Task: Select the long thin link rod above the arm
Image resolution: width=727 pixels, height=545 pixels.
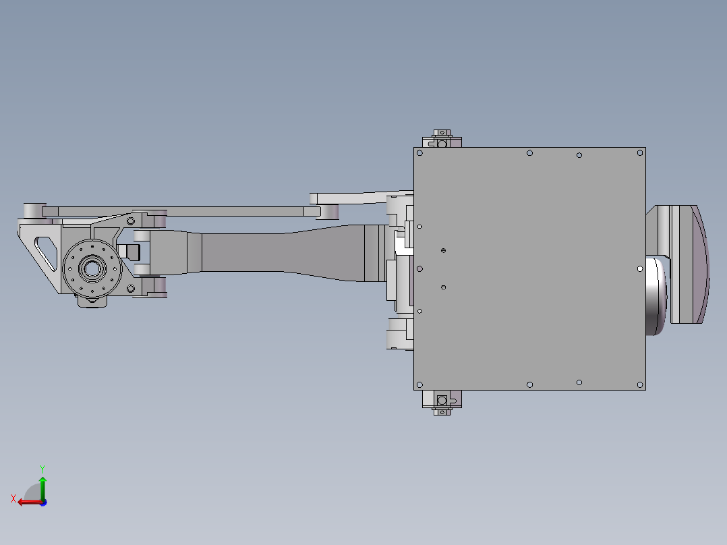Action: coord(181,212)
